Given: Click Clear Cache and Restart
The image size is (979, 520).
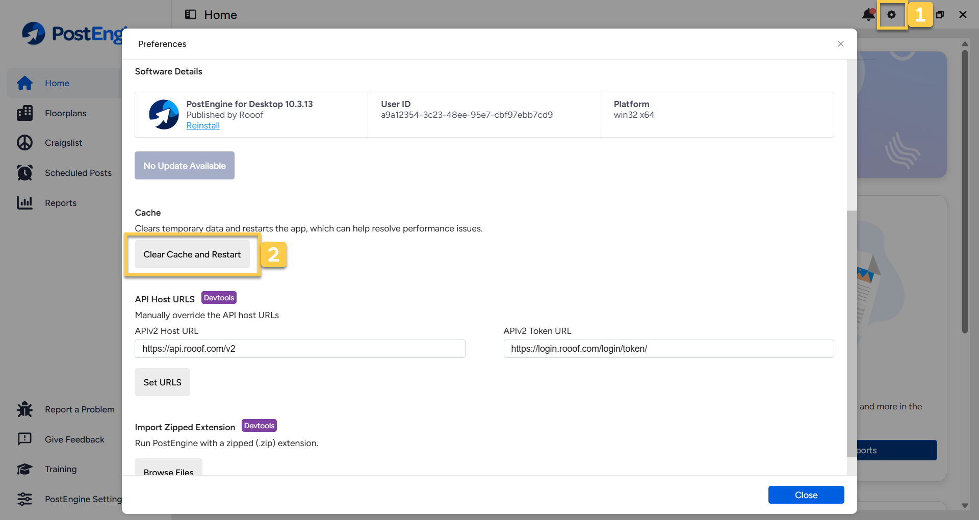Looking at the screenshot, I should point(192,254).
